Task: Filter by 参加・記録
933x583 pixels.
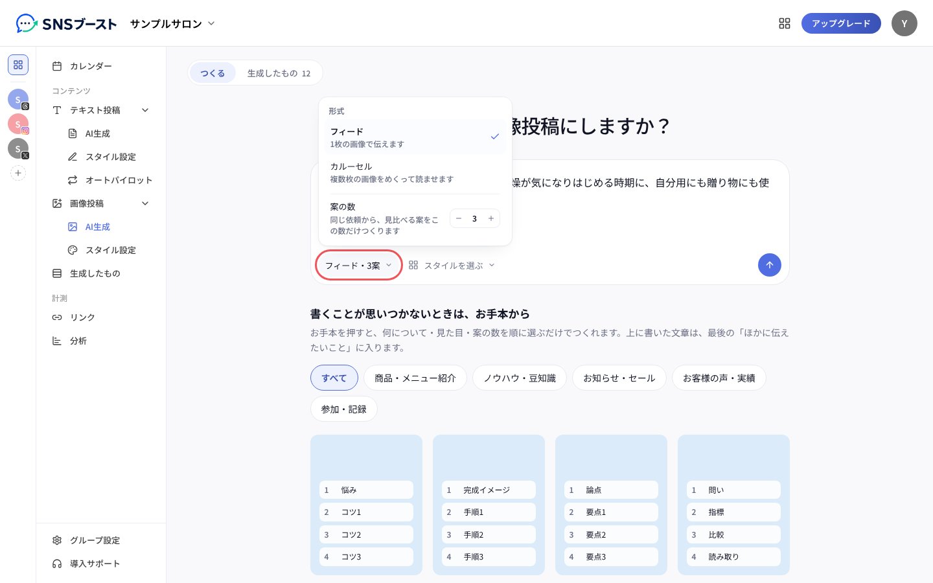Action: point(344,409)
